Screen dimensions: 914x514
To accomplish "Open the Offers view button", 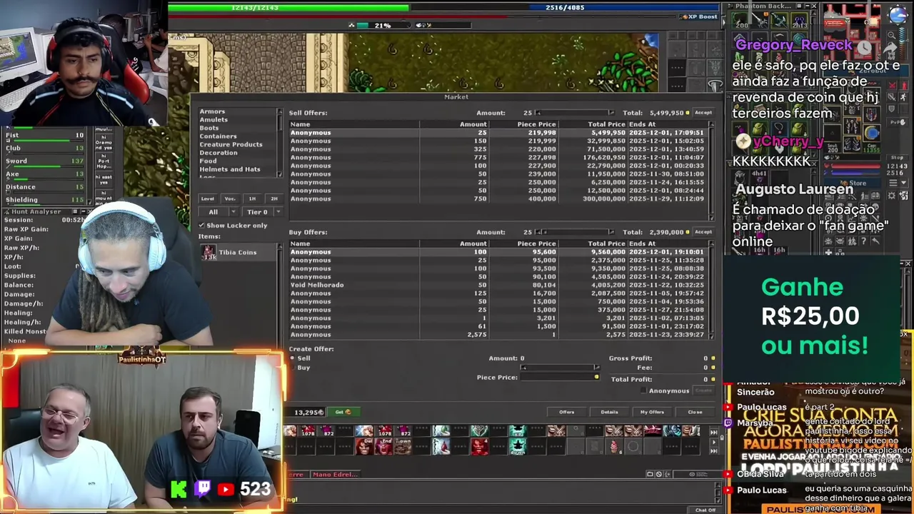I will point(566,412).
